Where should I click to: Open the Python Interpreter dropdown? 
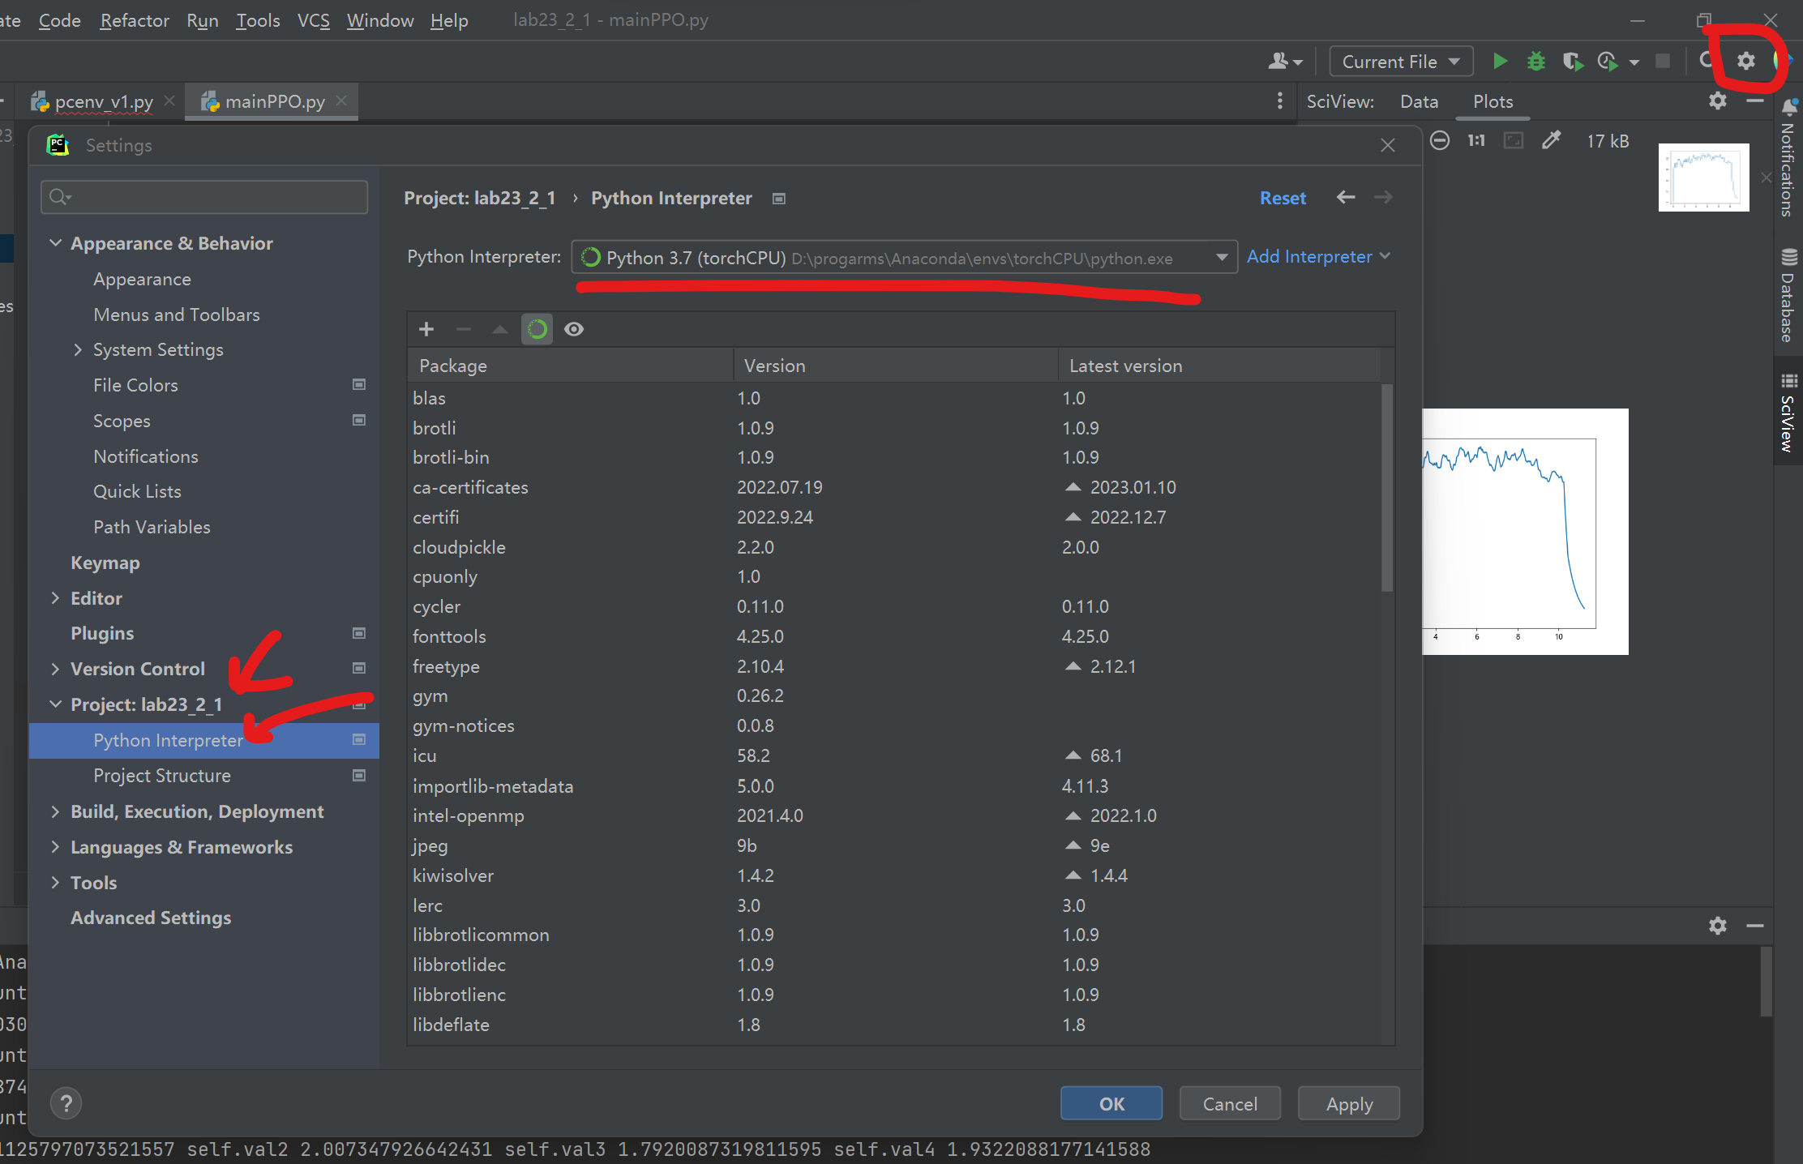point(1221,258)
